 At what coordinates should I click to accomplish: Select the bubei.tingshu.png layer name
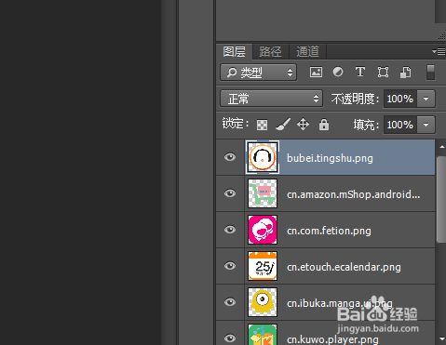pyautogui.click(x=330, y=158)
